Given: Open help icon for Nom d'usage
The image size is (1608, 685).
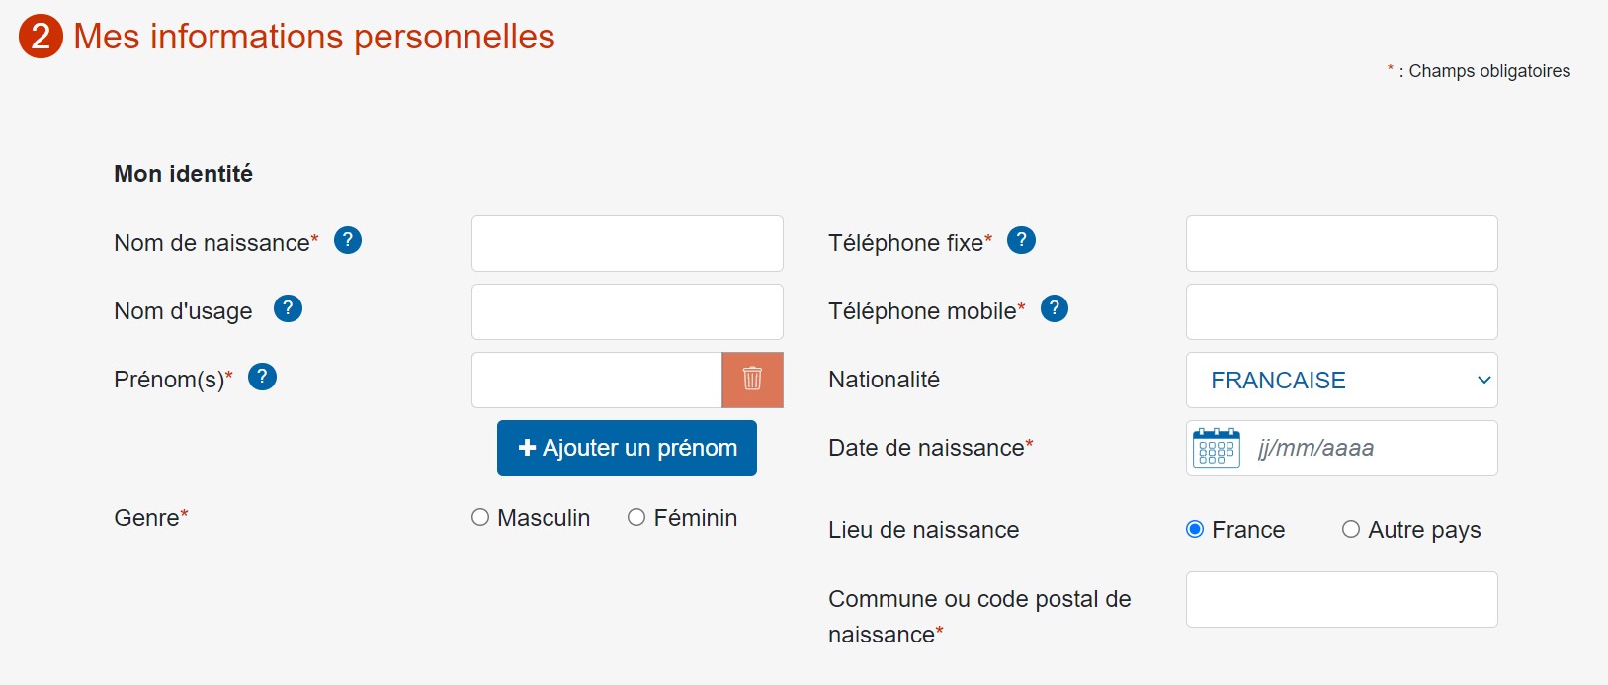Looking at the screenshot, I should click(x=288, y=308).
